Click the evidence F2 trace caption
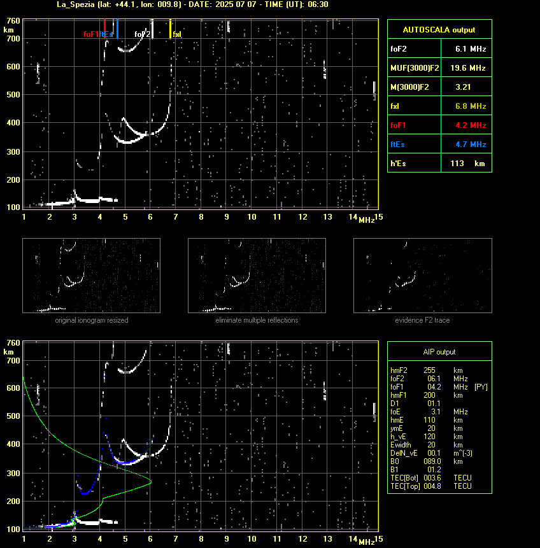 tap(422, 320)
